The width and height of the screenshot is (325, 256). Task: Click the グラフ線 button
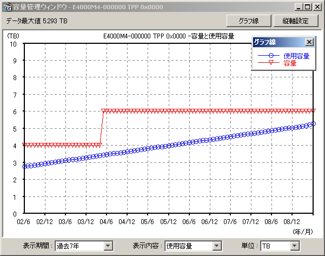tap(249, 21)
